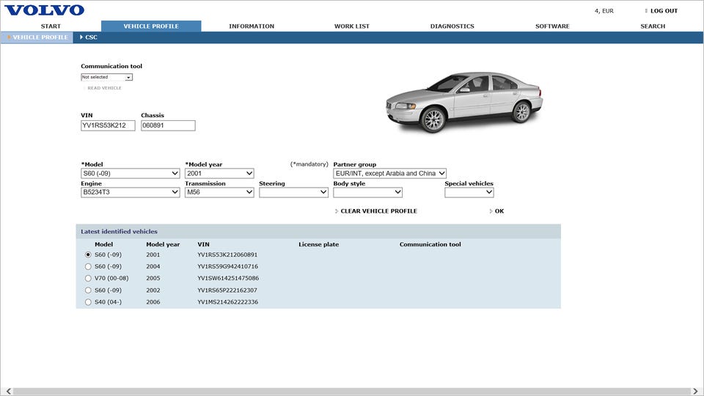The image size is (704, 396).
Task: Click the VIN input field
Action: click(x=108, y=125)
